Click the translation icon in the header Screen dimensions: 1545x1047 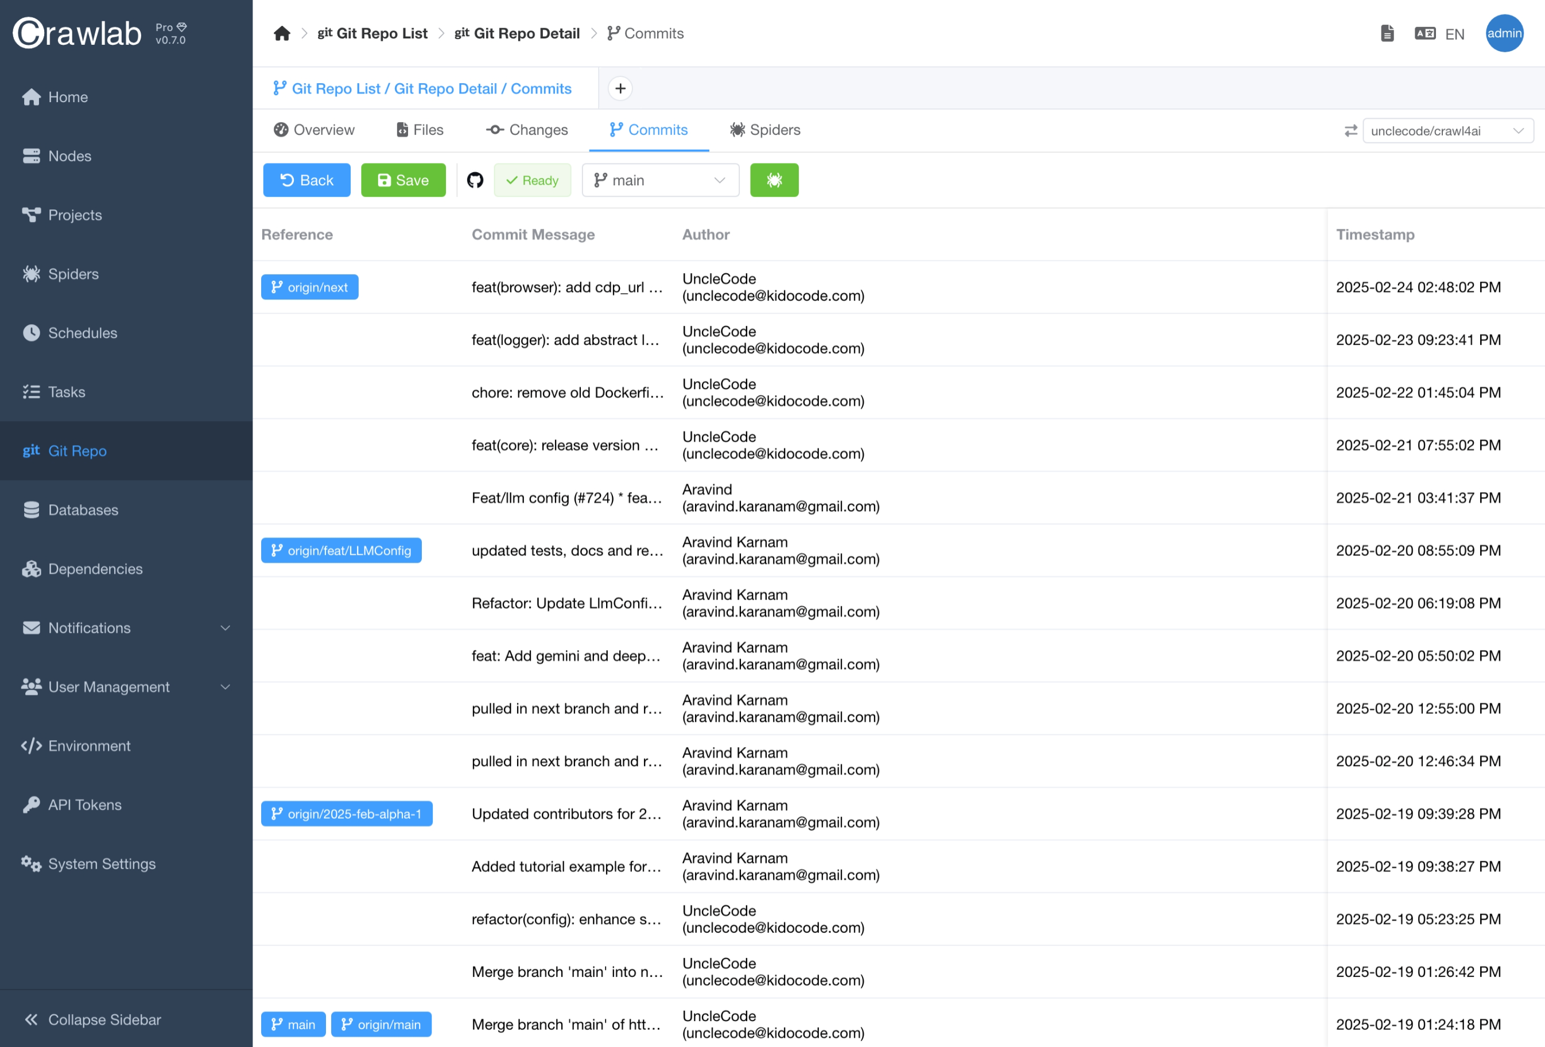(1424, 33)
